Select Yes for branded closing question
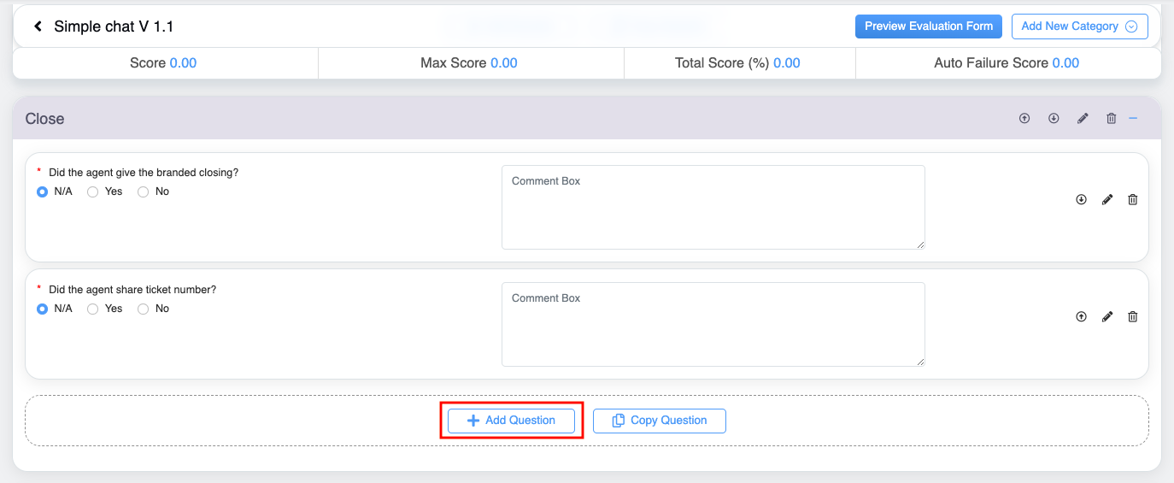Viewport: 1174px width, 483px height. (x=93, y=192)
